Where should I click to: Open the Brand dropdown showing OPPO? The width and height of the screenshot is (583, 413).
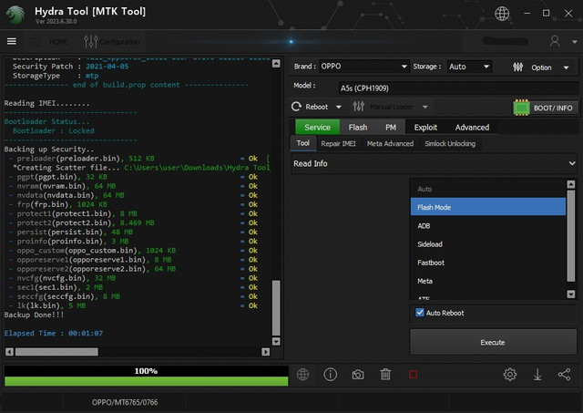363,67
